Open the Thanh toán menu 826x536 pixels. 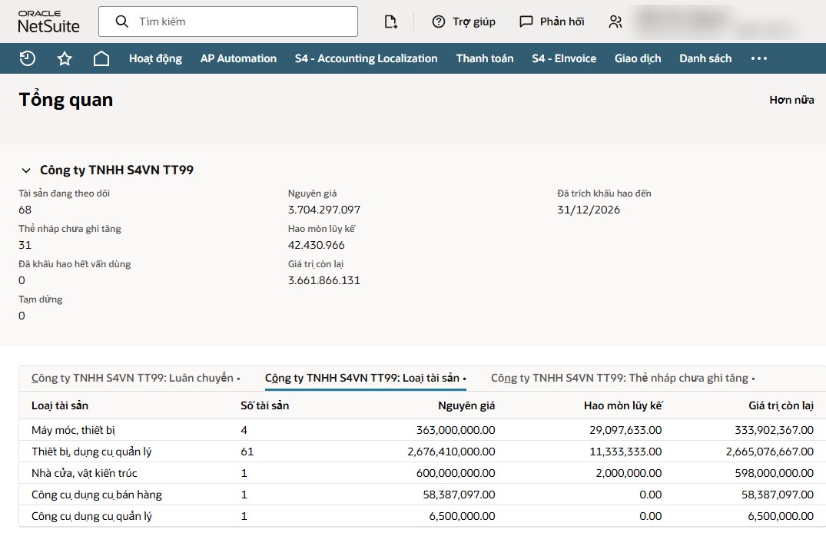coord(485,58)
